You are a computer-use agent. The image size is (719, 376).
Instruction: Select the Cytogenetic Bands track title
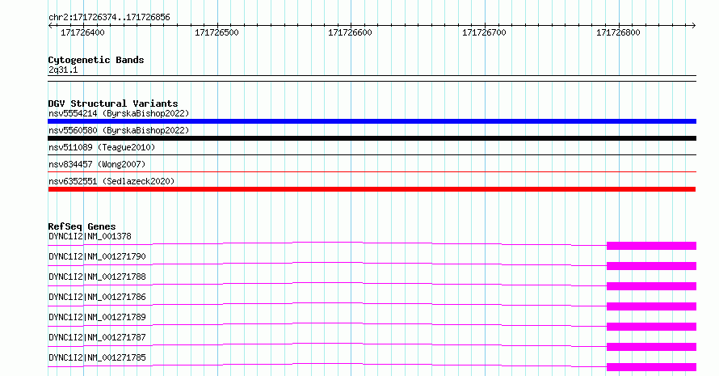coord(96,60)
